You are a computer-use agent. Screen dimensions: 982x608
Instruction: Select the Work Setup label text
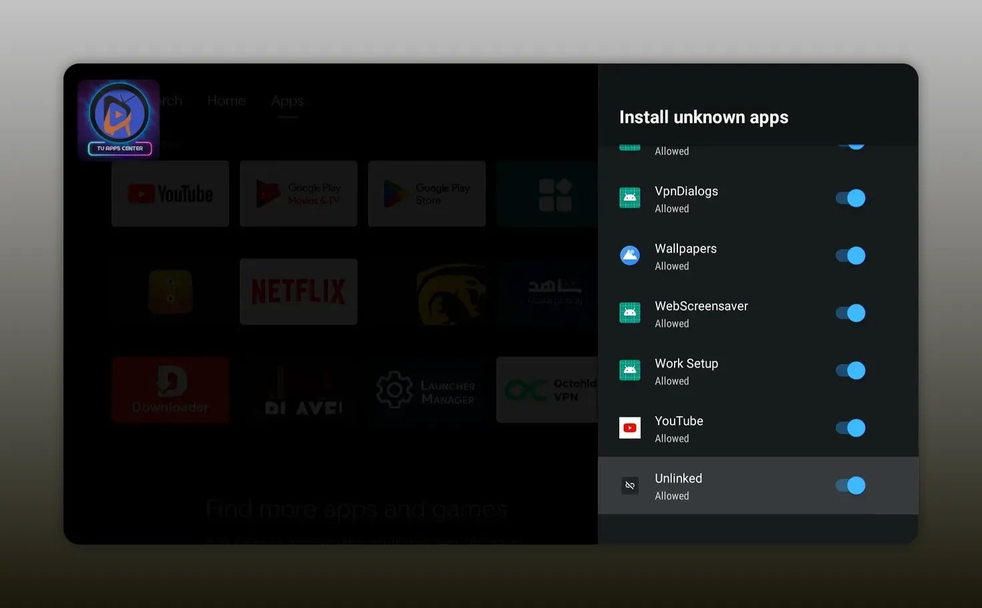(686, 363)
